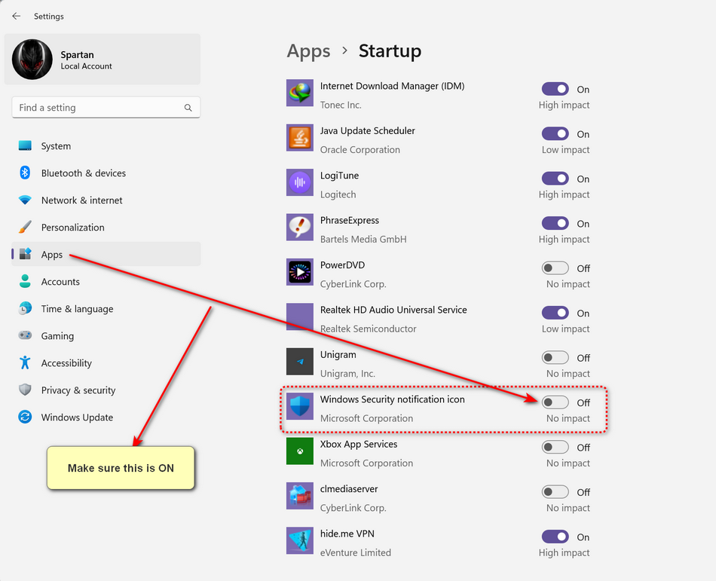Image resolution: width=716 pixels, height=581 pixels.
Task: Click the LogiTune app icon
Action: click(300, 183)
